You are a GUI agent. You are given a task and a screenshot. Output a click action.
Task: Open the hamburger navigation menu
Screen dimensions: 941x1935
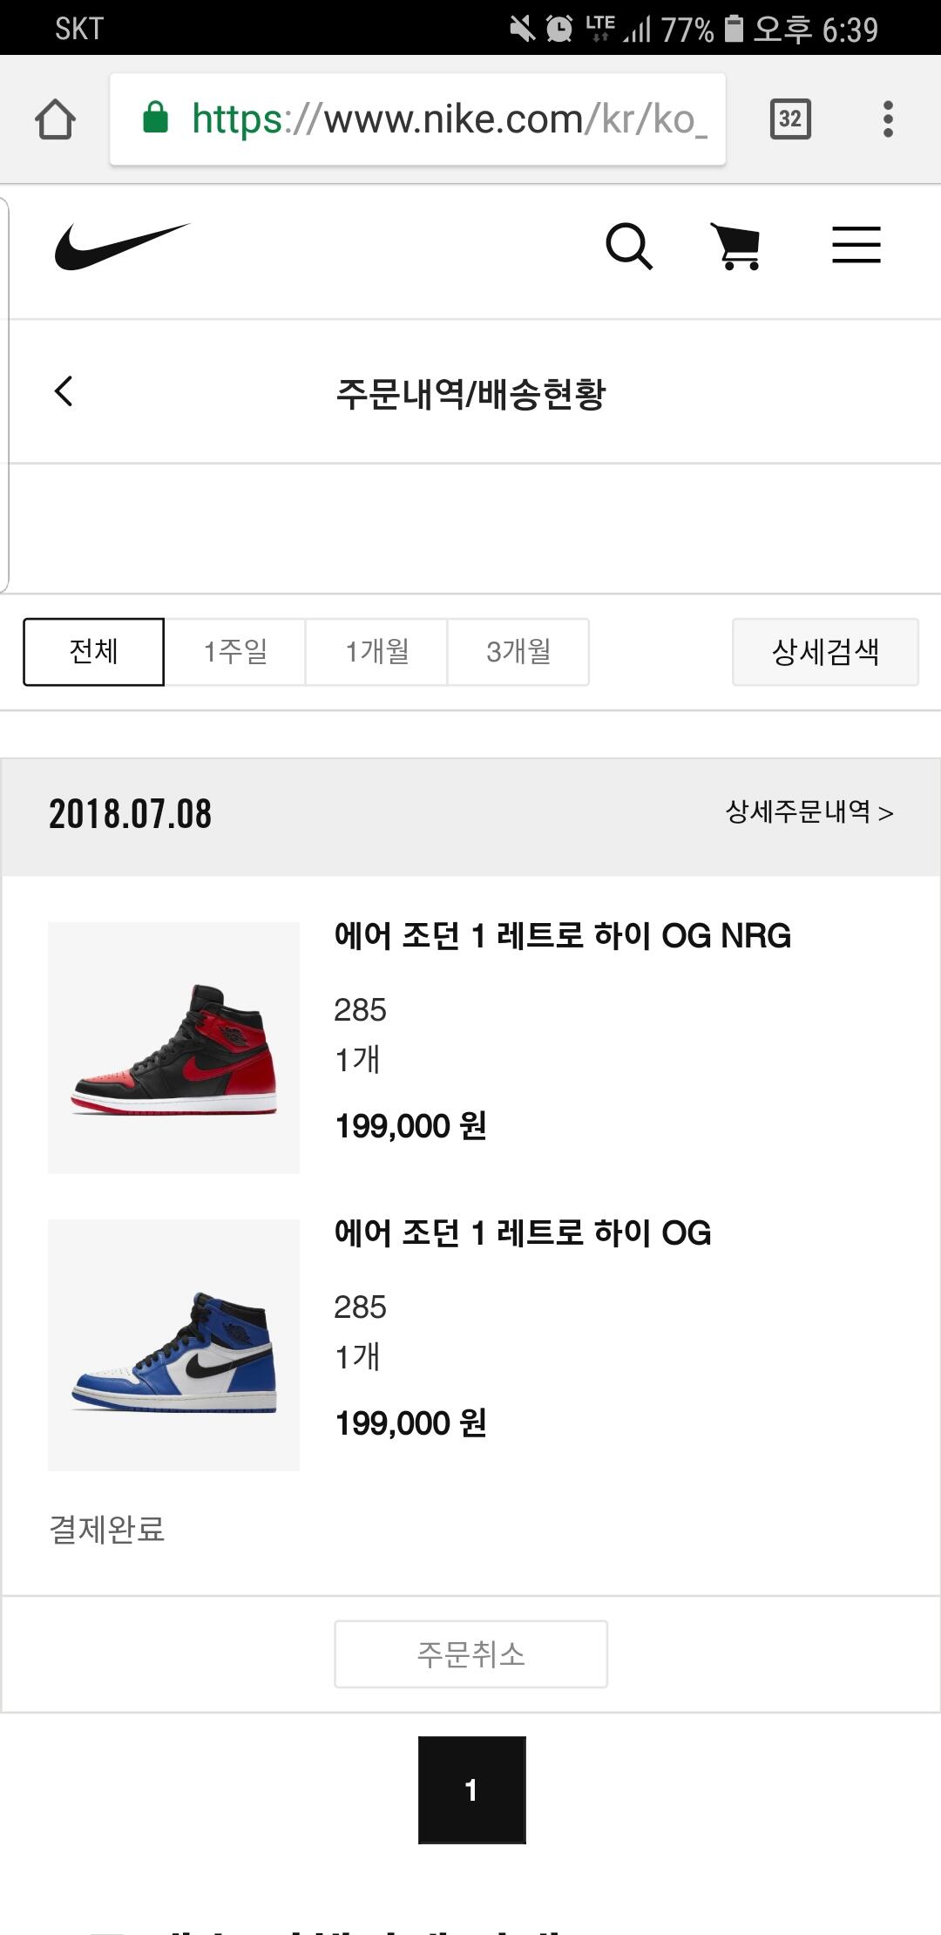pyautogui.click(x=856, y=245)
